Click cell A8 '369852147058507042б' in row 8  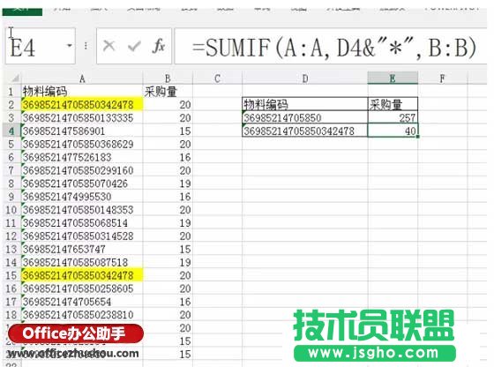(82, 183)
